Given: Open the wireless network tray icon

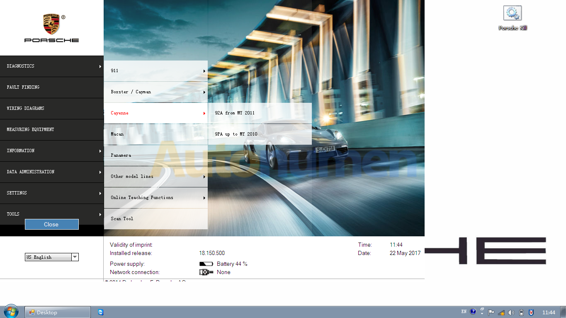Looking at the screenshot, I should [x=501, y=313].
